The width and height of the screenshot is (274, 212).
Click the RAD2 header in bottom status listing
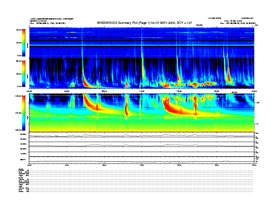pos(21,169)
